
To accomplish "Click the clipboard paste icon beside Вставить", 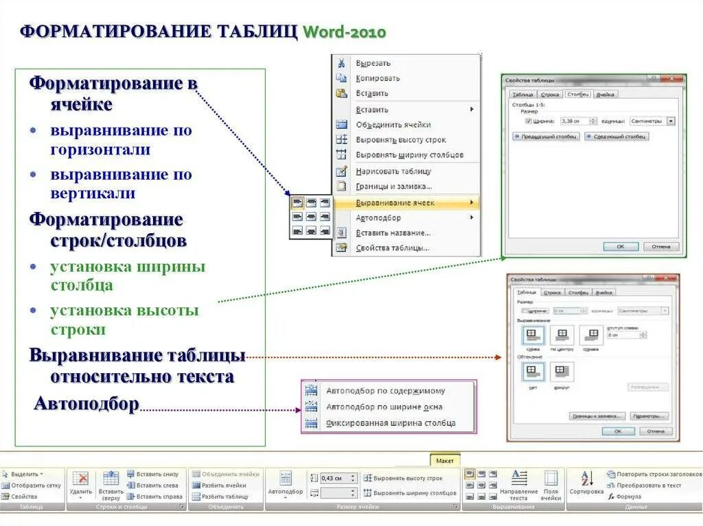I will [341, 93].
